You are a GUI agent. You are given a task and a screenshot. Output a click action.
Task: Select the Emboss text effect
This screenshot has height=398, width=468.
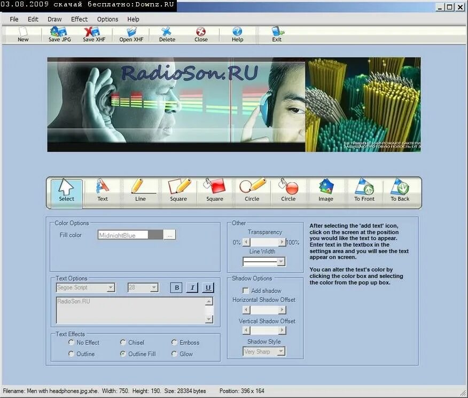(174, 342)
